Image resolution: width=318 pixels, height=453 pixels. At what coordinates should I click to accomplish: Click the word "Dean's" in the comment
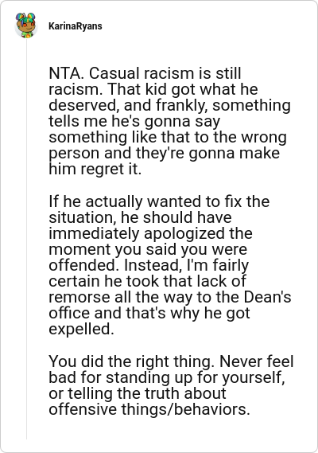[267, 297]
